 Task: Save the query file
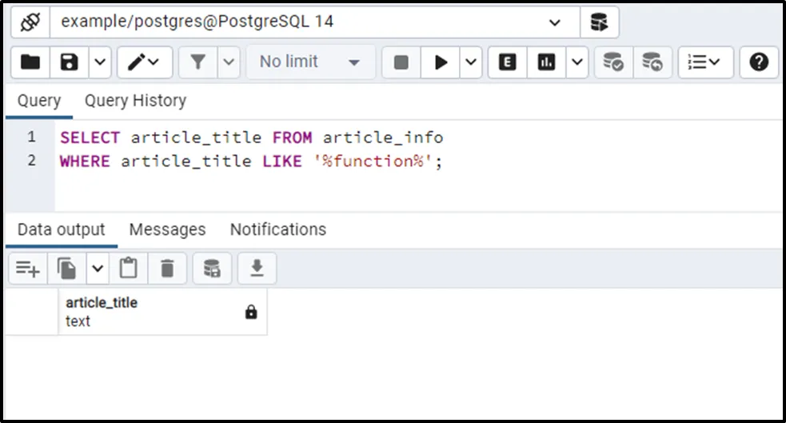pyautogui.click(x=70, y=62)
